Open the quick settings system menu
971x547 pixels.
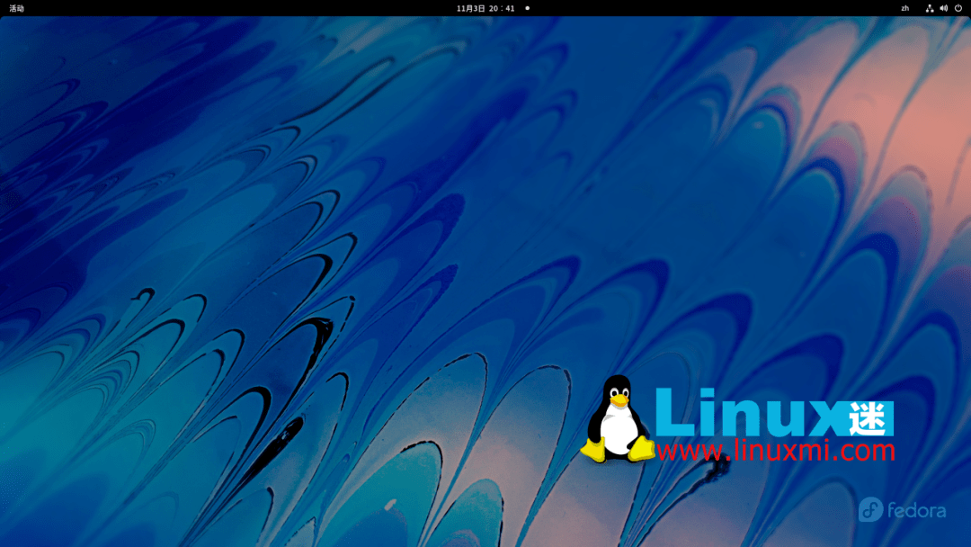tap(944, 8)
